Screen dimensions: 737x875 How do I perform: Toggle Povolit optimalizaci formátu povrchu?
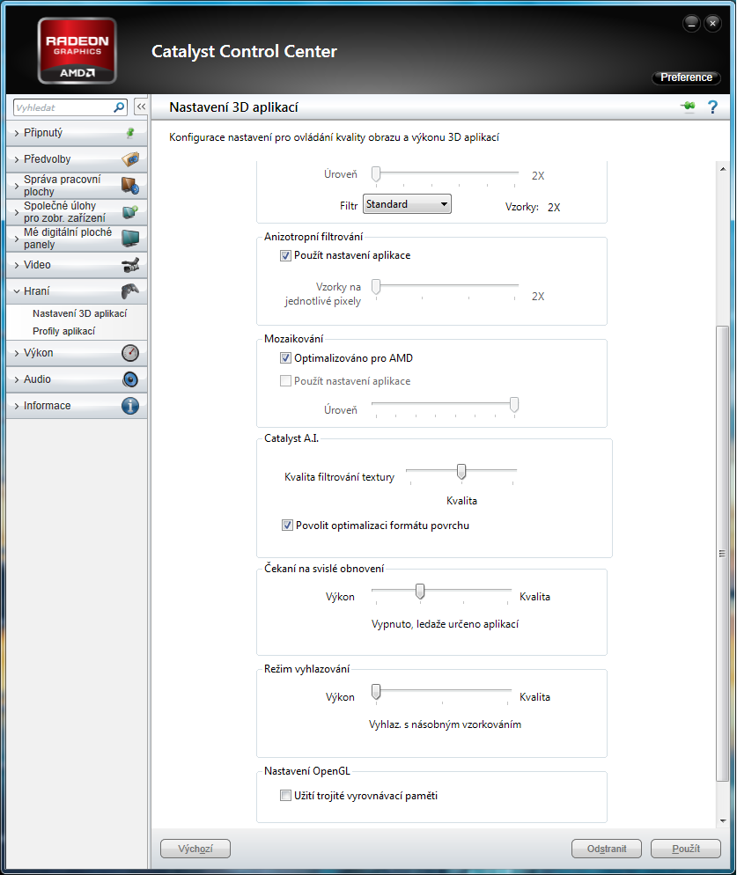click(x=287, y=526)
